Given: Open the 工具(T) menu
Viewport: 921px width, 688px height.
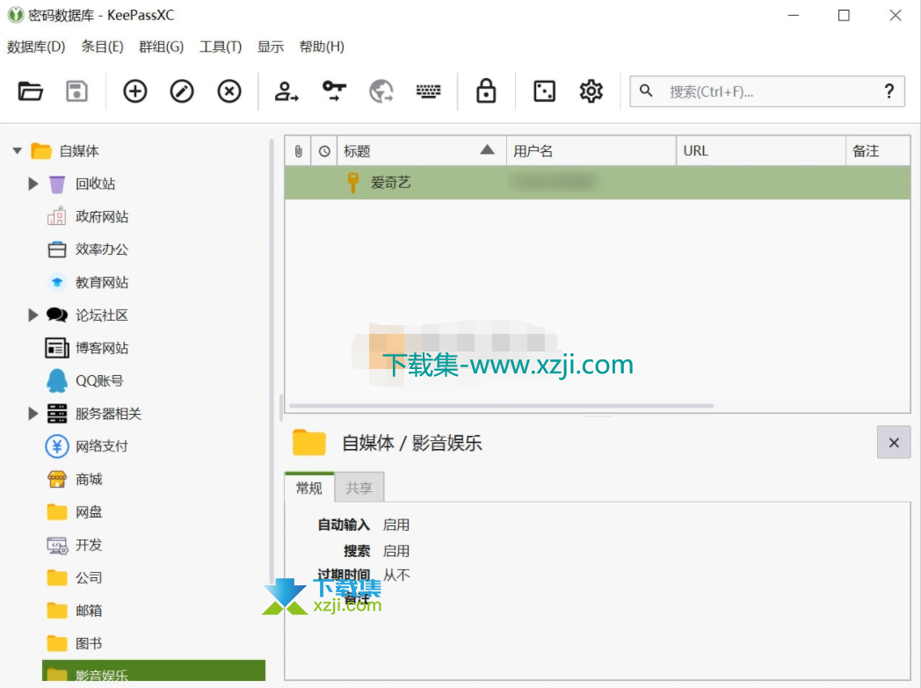Looking at the screenshot, I should tap(221, 47).
